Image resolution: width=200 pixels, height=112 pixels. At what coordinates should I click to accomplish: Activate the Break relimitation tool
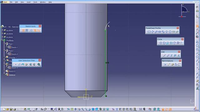click(169, 64)
